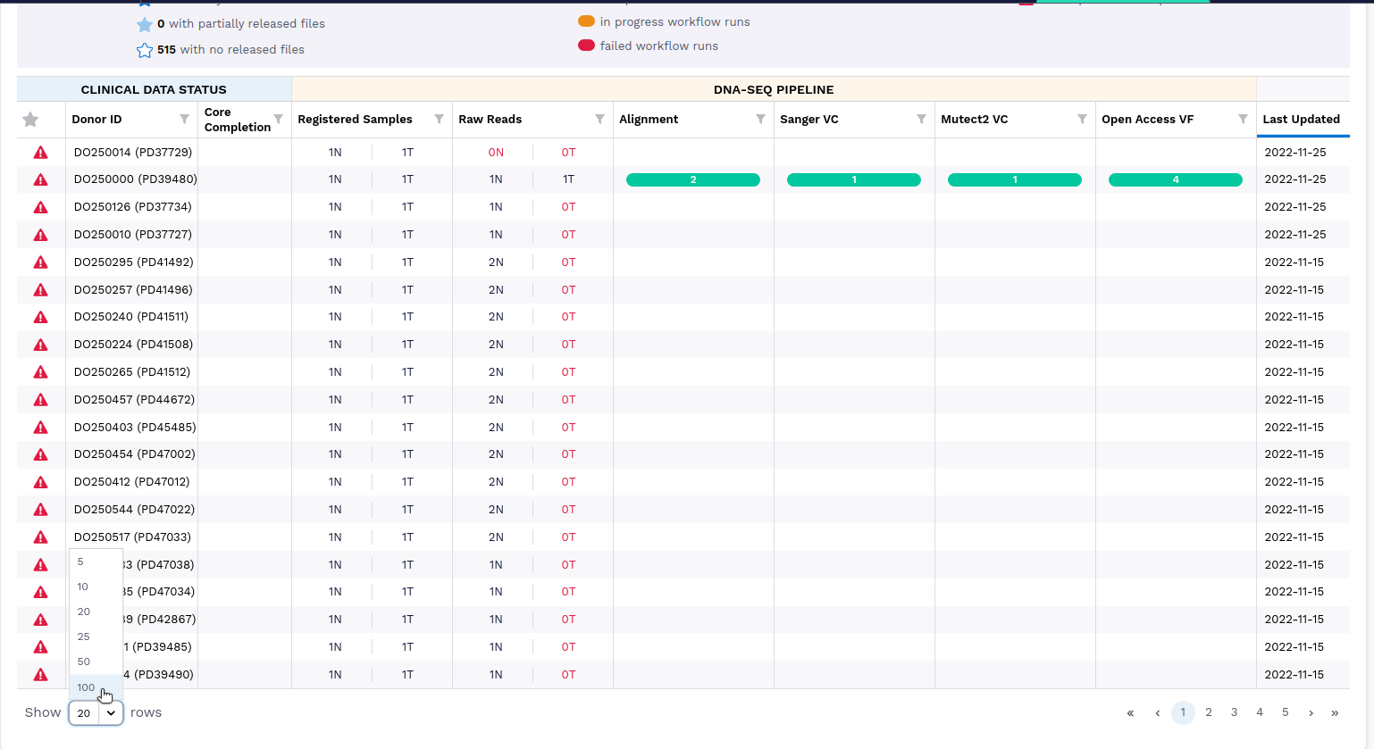
Task: Open the filter on the Sanger VC column
Action: click(x=921, y=118)
